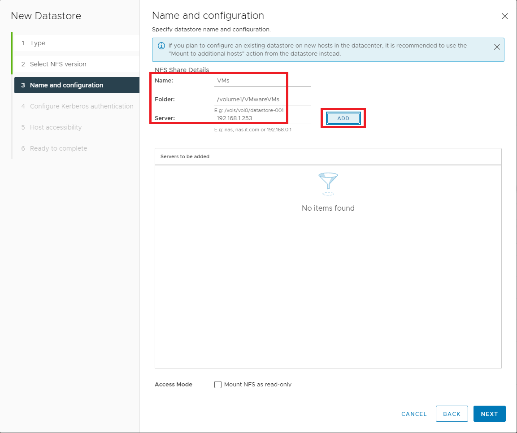This screenshot has height=433, width=517.
Task: Jump to Host accessibility step
Action: (56, 127)
